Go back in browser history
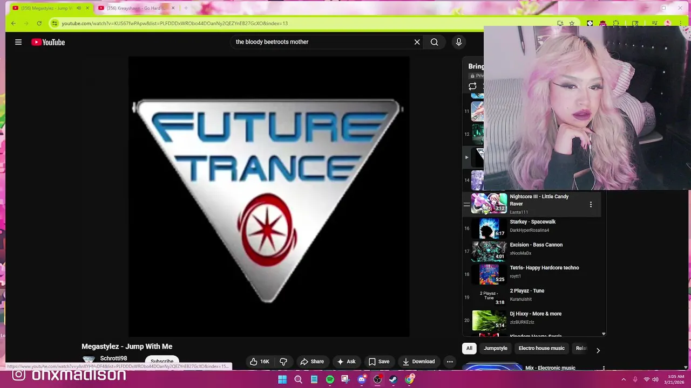Screen dimensions: 691x388 pyautogui.click(x=13, y=23)
